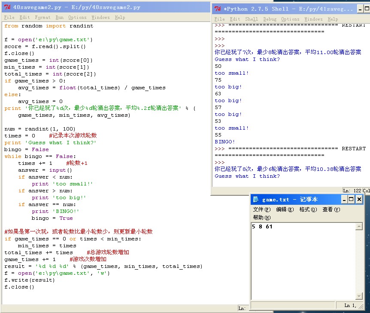Open the 格式(O) menu in Notepad
The image size is (370, 313).
[308, 210]
